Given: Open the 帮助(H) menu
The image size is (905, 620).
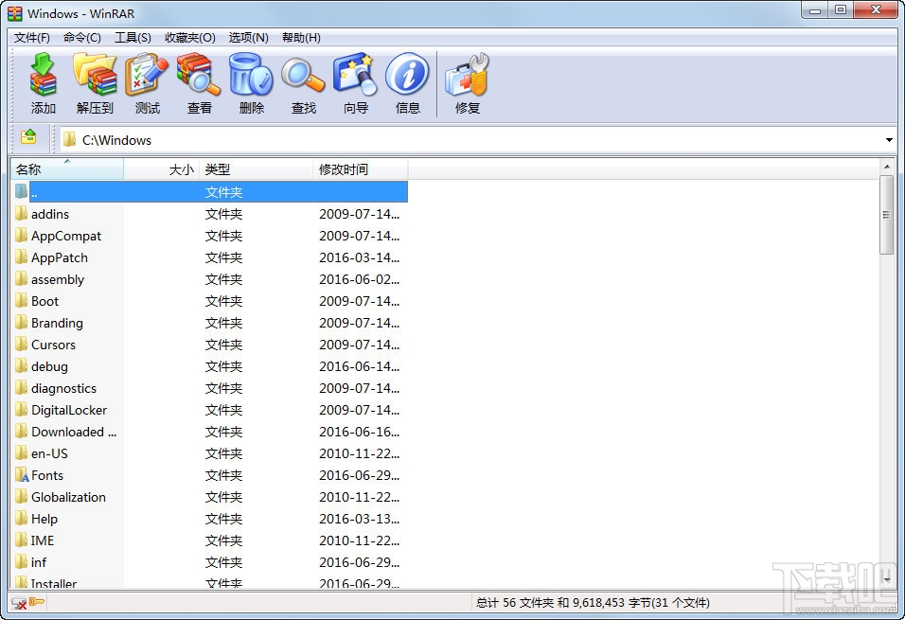Looking at the screenshot, I should (301, 38).
